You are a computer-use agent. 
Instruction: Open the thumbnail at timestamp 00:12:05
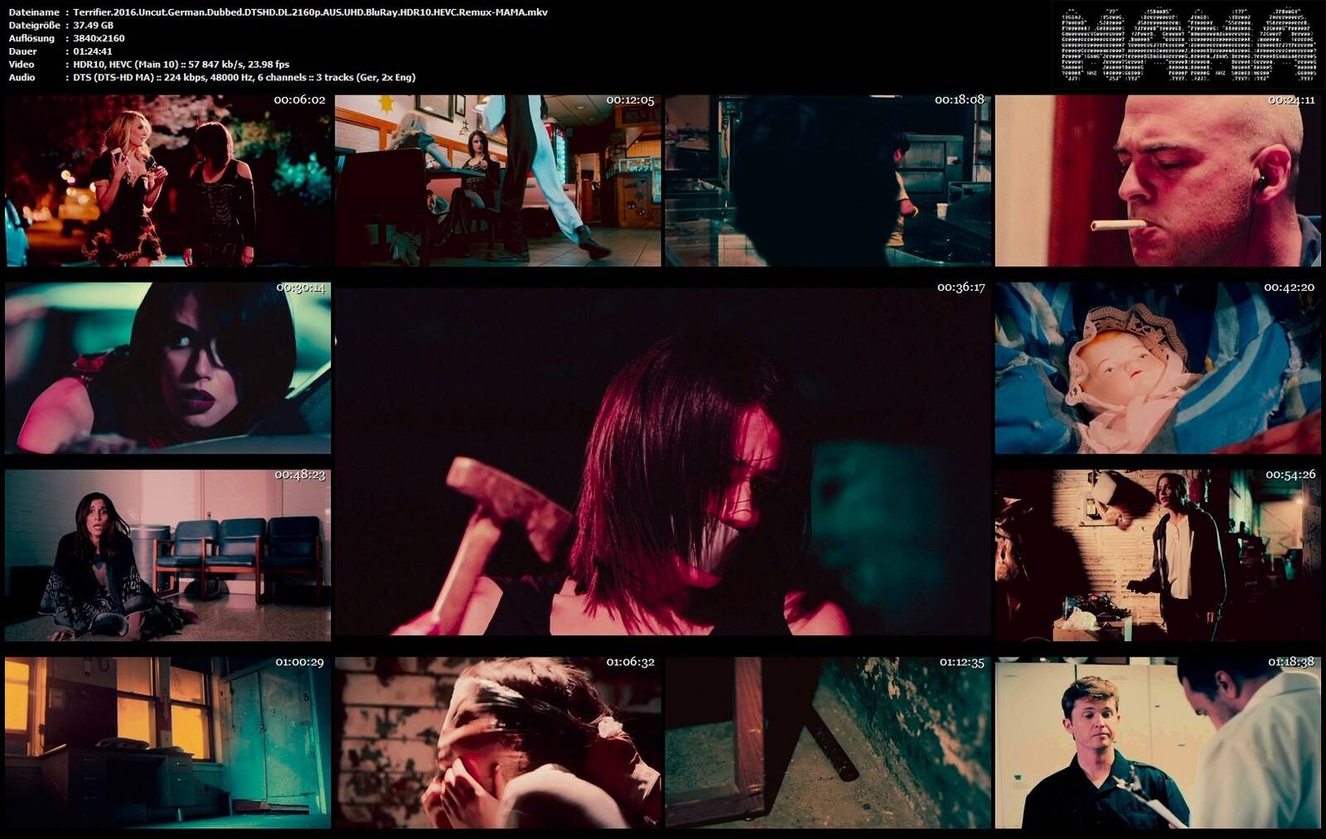[497, 181]
